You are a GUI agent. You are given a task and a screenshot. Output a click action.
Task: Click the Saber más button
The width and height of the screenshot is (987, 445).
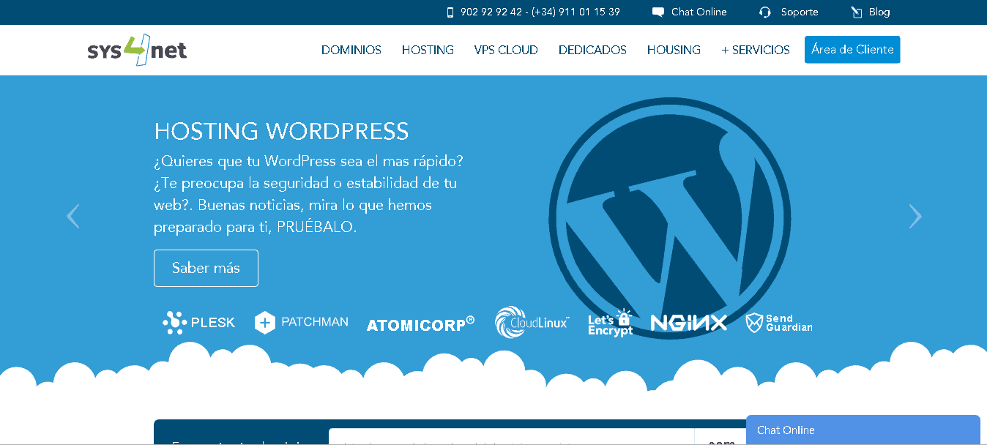tap(206, 268)
